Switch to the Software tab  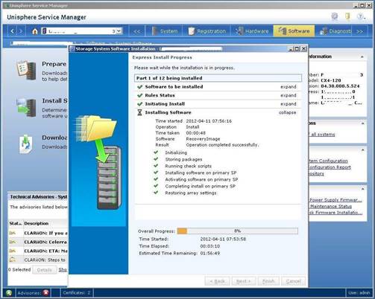pos(294,31)
